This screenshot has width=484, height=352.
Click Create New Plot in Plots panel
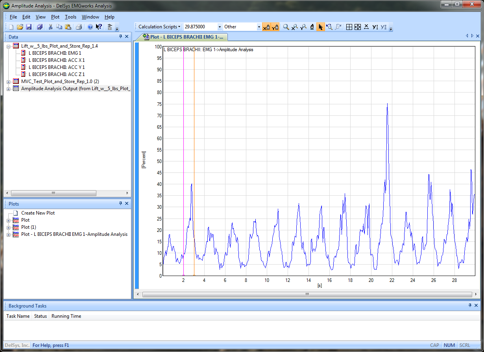pyautogui.click(x=38, y=213)
